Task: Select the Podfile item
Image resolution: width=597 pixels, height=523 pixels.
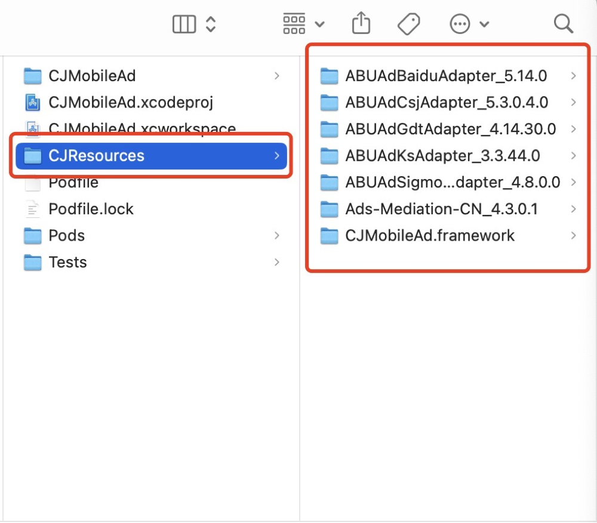Action: click(73, 183)
